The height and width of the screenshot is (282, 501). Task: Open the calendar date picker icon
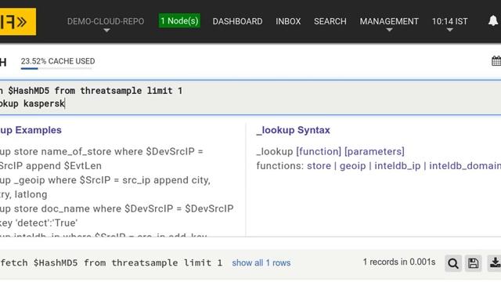(x=496, y=61)
